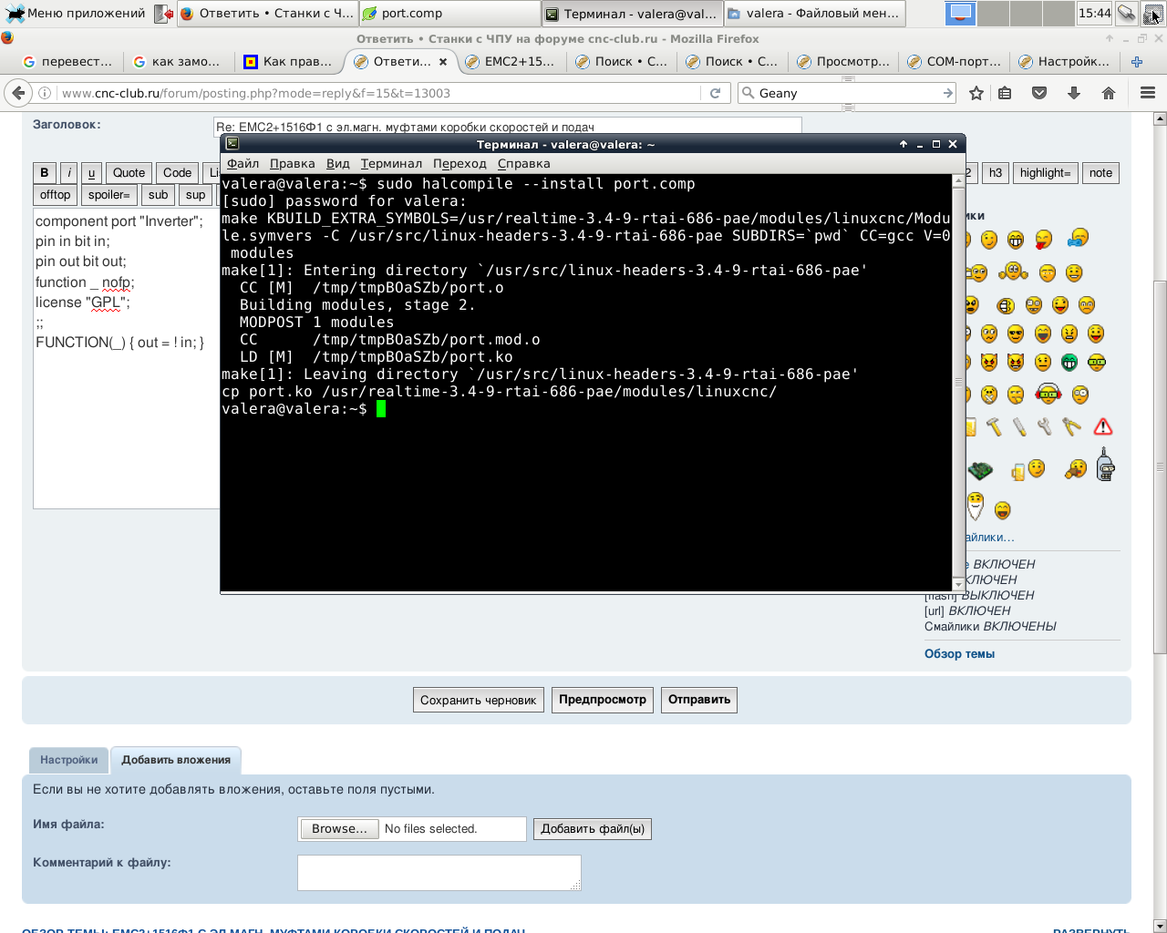
Task: Click the Terminal window scrollbar
Action: pyautogui.click(x=958, y=383)
